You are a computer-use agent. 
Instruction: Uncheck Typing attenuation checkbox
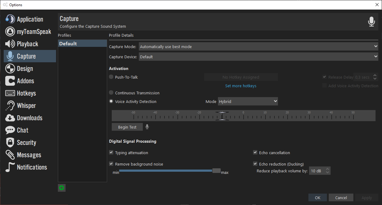111,153
